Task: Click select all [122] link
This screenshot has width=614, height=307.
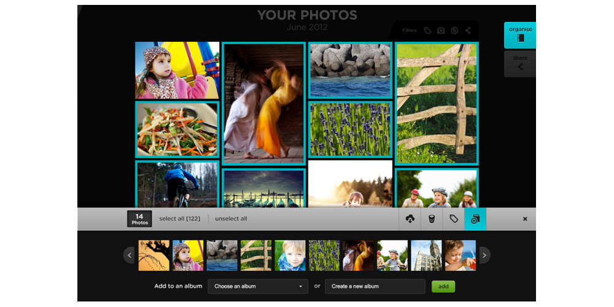Action: point(180,219)
